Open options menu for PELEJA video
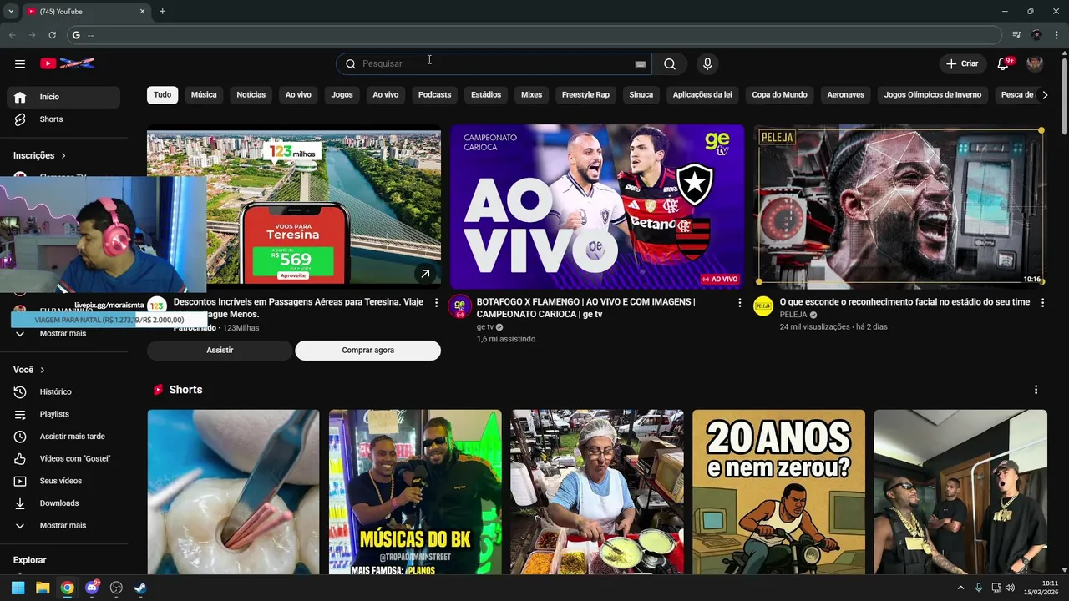Viewport: 1069px width, 601px height. coord(1042,303)
